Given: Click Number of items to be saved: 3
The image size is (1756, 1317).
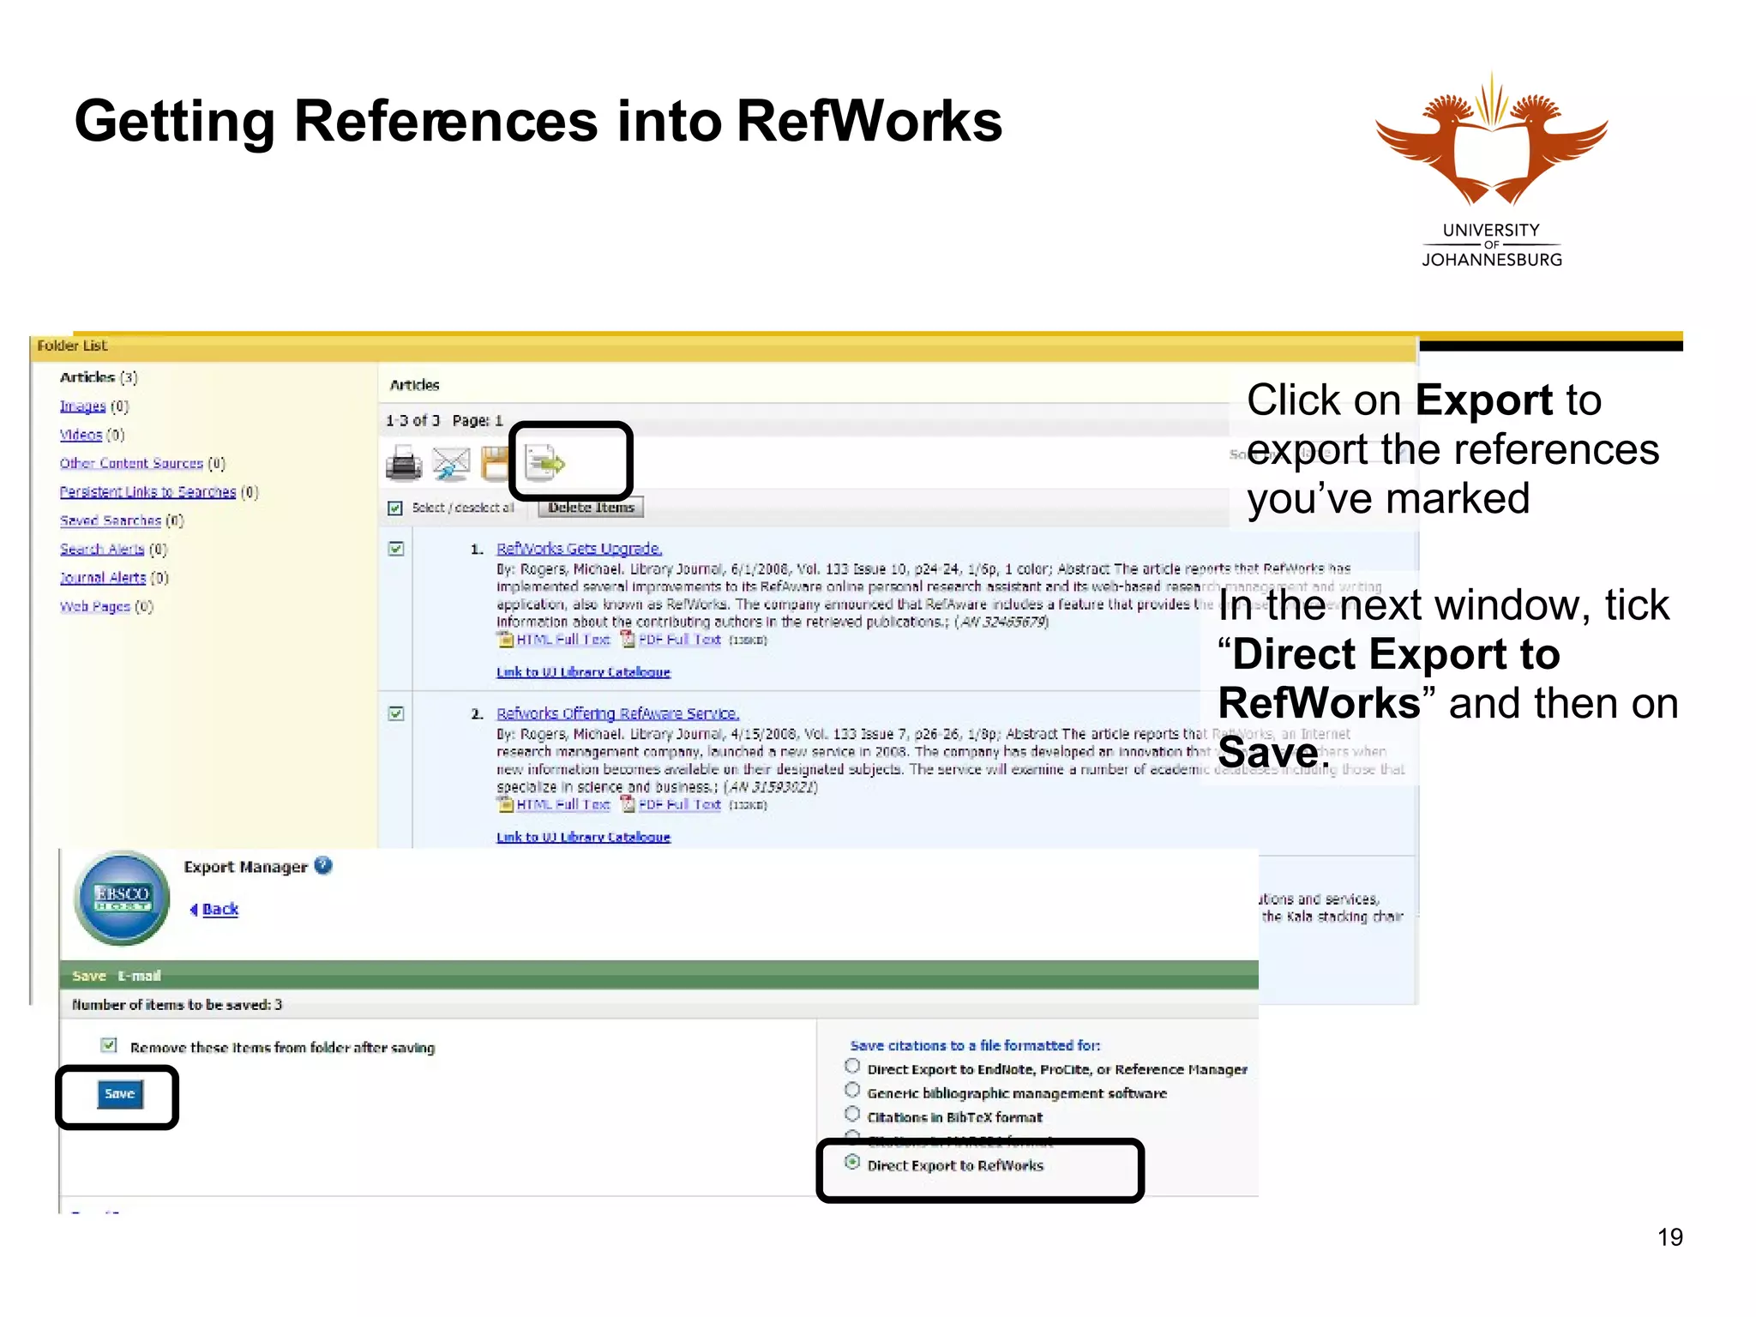Looking at the screenshot, I should 177,1005.
